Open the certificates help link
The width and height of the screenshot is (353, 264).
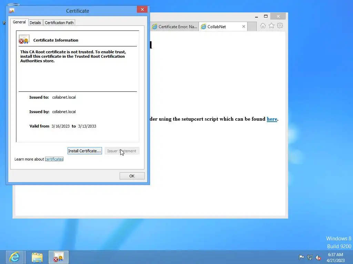pos(54,159)
